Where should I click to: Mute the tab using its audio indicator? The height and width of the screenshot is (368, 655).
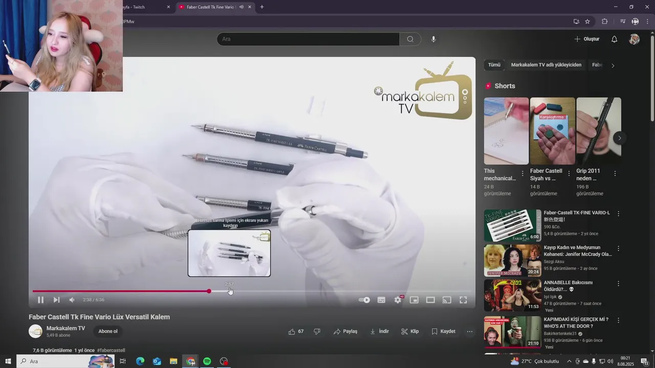241,7
